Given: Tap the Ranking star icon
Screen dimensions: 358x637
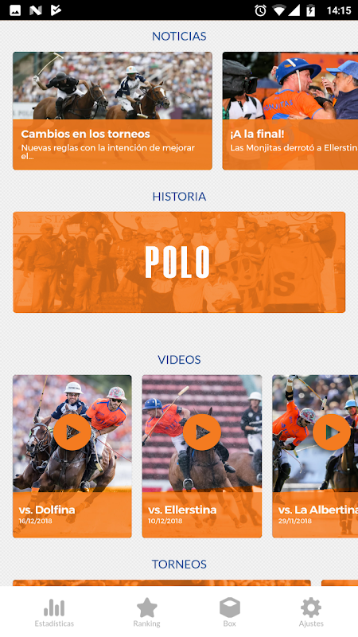Looking at the screenshot, I should [x=146, y=608].
